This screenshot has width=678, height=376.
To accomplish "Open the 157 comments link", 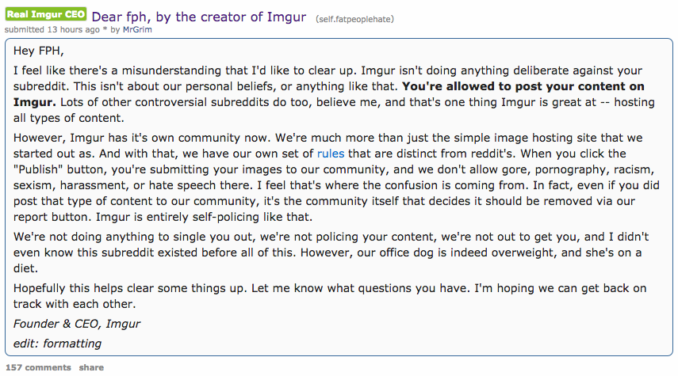I will click(x=37, y=367).
